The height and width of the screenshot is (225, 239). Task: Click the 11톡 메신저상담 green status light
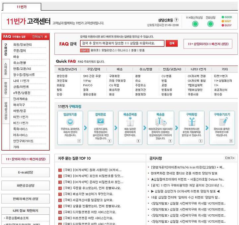coord(195,24)
